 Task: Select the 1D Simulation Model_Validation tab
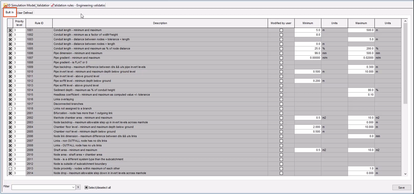pos(26,5)
